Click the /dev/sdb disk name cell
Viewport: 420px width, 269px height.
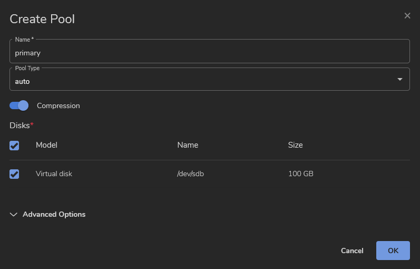pyautogui.click(x=190, y=174)
